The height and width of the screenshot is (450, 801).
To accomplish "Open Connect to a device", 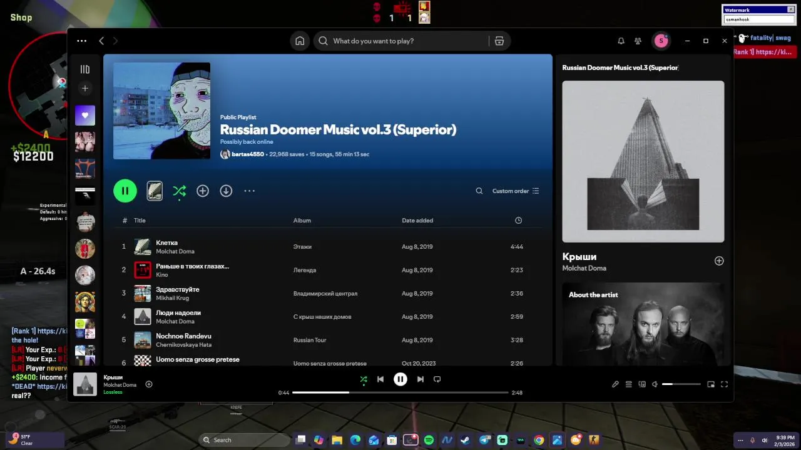I will pos(642,384).
